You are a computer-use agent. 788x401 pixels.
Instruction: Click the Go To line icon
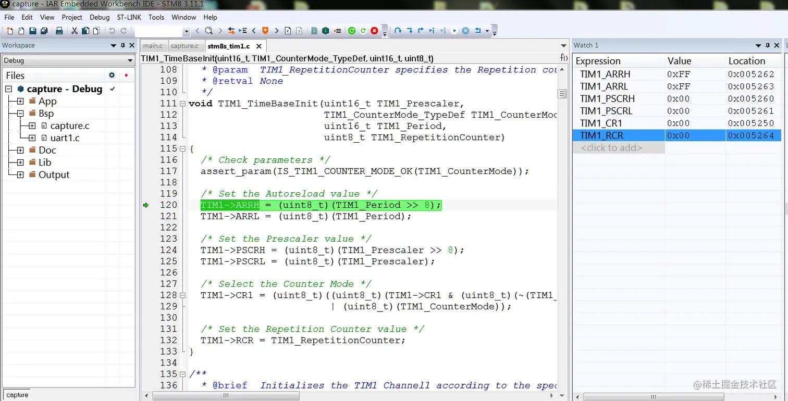tap(243, 31)
